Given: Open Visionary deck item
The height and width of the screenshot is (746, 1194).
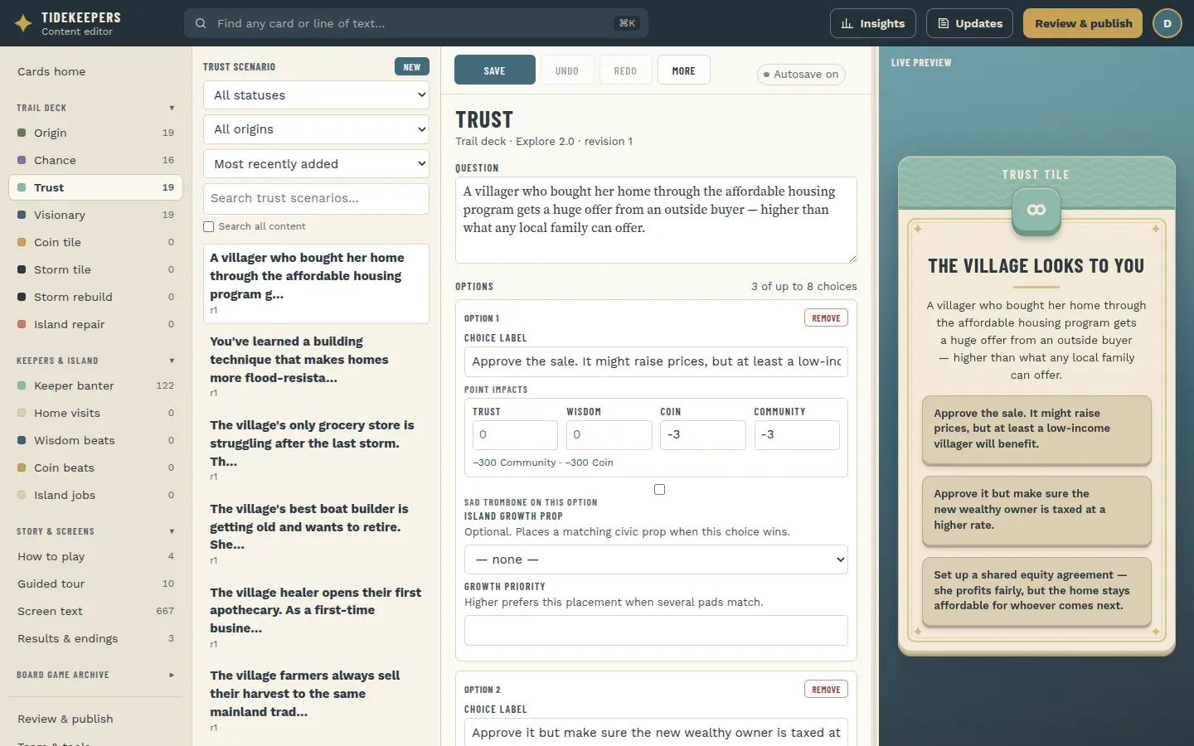Looking at the screenshot, I should click(x=95, y=215).
